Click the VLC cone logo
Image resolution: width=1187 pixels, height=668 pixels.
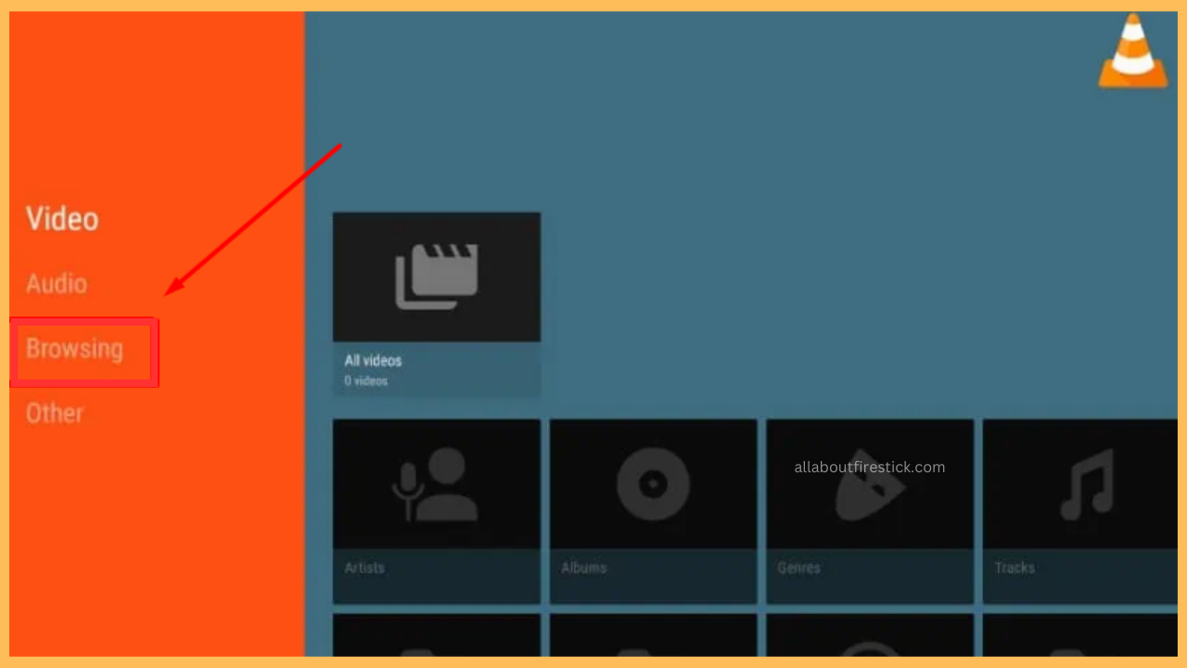pyautogui.click(x=1131, y=51)
